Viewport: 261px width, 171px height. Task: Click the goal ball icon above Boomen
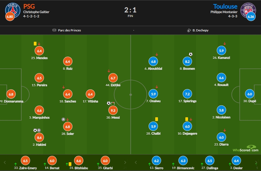point(191,54)
